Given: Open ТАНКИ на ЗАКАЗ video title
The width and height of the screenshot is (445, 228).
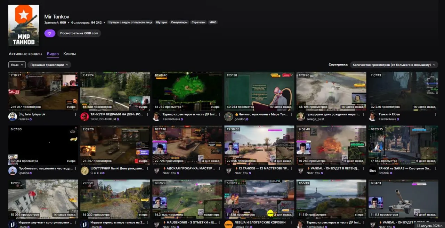Looking at the screenshot, I should tap(405, 168).
